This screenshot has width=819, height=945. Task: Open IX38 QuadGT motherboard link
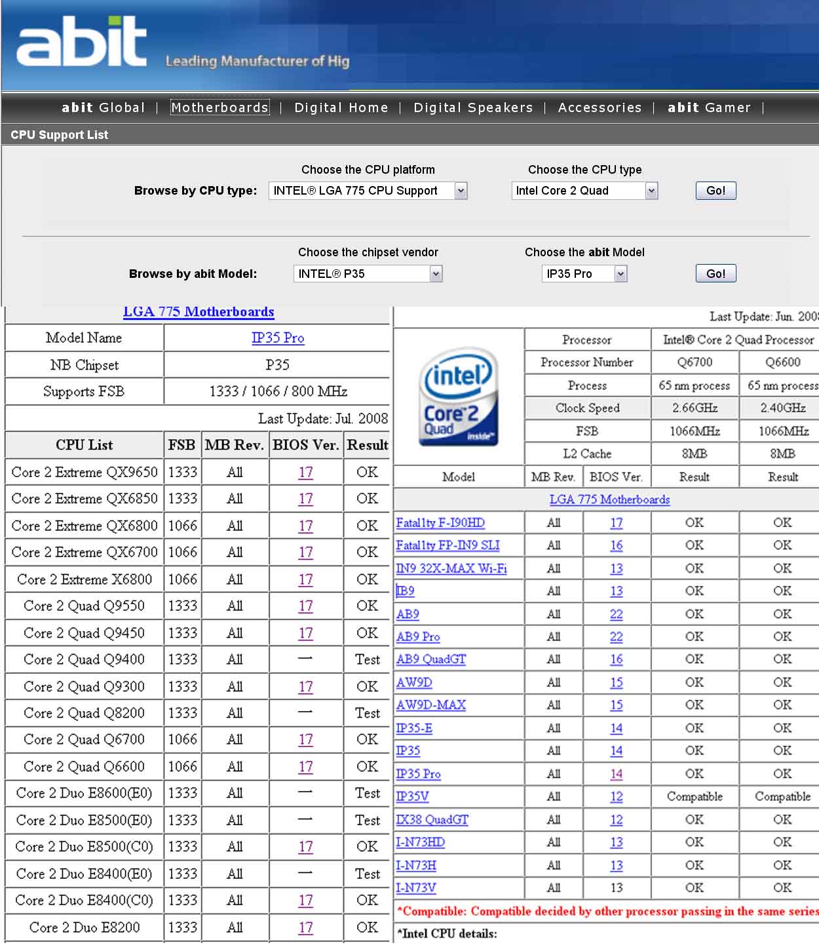tap(432, 820)
